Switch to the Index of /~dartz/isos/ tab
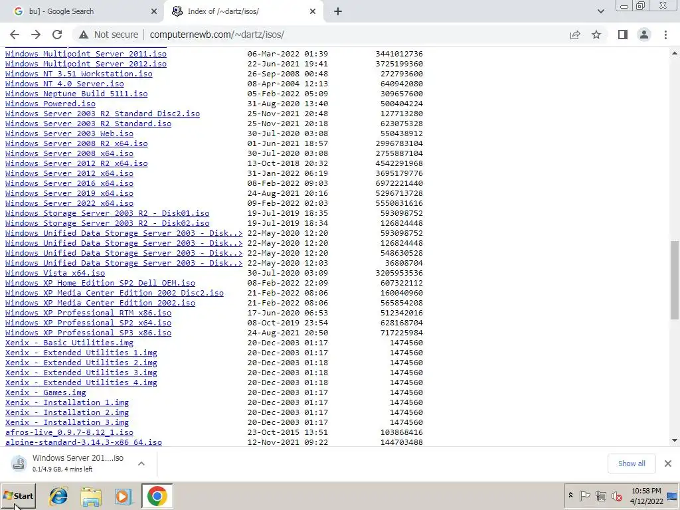This screenshot has height=510, width=680. 243,12
